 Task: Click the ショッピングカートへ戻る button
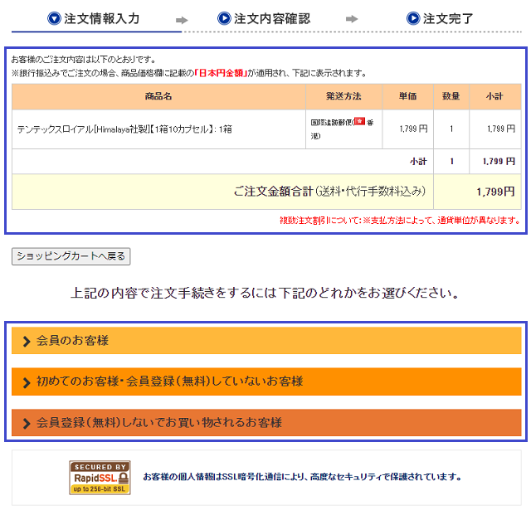coord(71,256)
